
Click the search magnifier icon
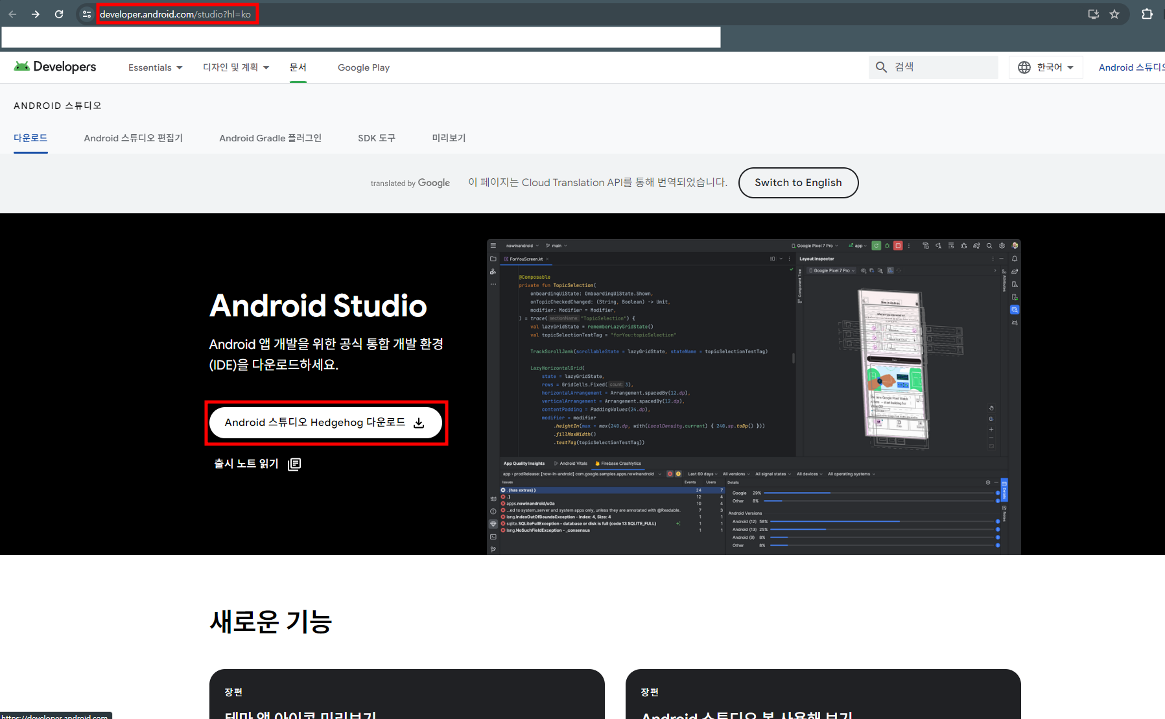(881, 67)
